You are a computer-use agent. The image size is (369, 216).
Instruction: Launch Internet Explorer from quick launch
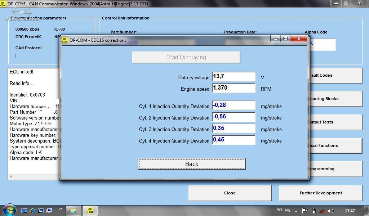(x=32, y=211)
